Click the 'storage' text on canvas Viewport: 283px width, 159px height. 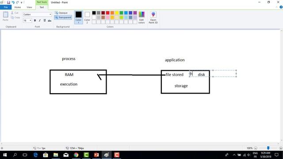click(x=181, y=86)
